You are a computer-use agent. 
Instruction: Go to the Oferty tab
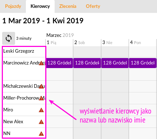[x=93, y=6]
